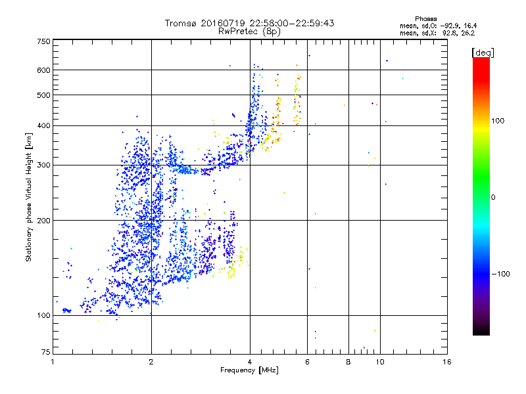
Task: Click the colorbar tick label '0'
Action: tap(493, 198)
